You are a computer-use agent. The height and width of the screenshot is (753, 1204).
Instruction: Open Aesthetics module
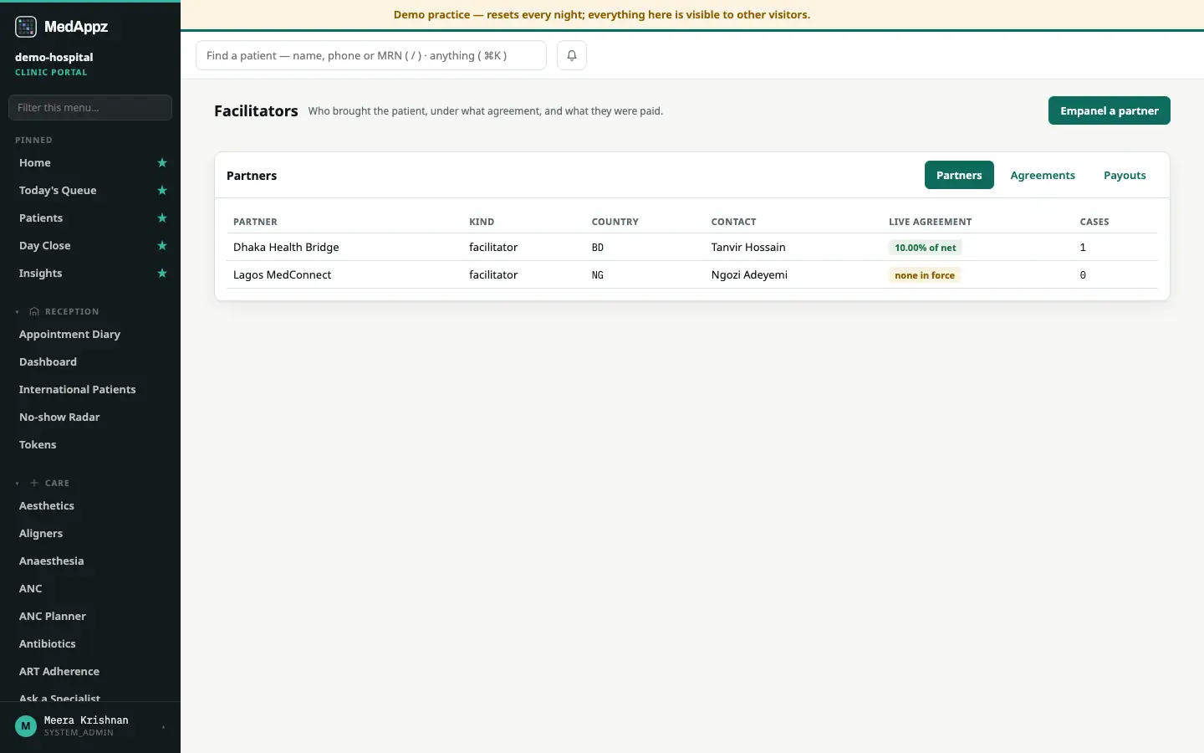click(47, 506)
